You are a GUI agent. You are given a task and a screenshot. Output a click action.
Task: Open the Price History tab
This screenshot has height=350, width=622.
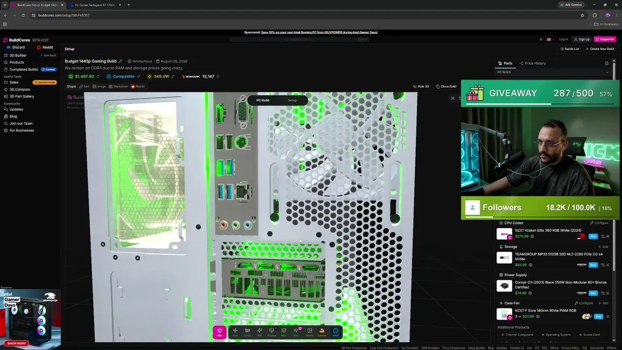point(533,63)
